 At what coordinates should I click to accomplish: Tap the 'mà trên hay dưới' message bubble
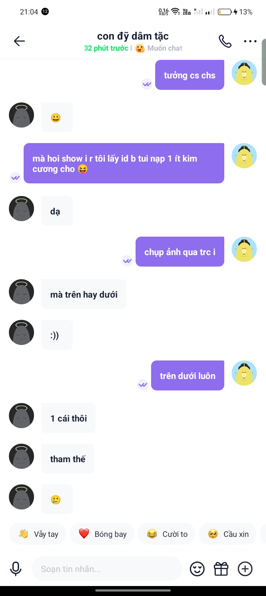[x=84, y=294]
